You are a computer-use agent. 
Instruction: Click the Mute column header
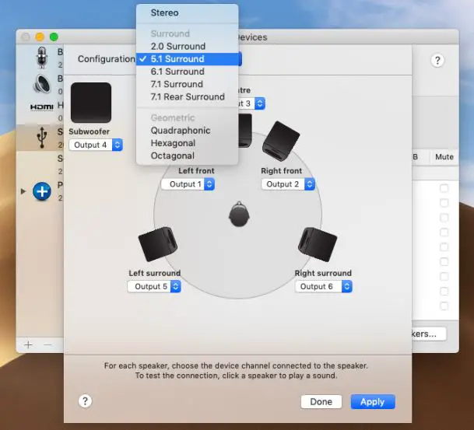pos(444,157)
